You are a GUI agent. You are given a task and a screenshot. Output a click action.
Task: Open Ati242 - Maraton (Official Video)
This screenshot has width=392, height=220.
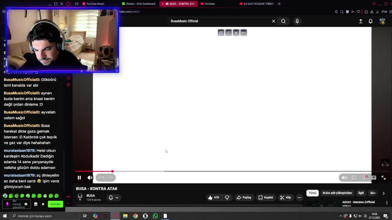coord(358,204)
